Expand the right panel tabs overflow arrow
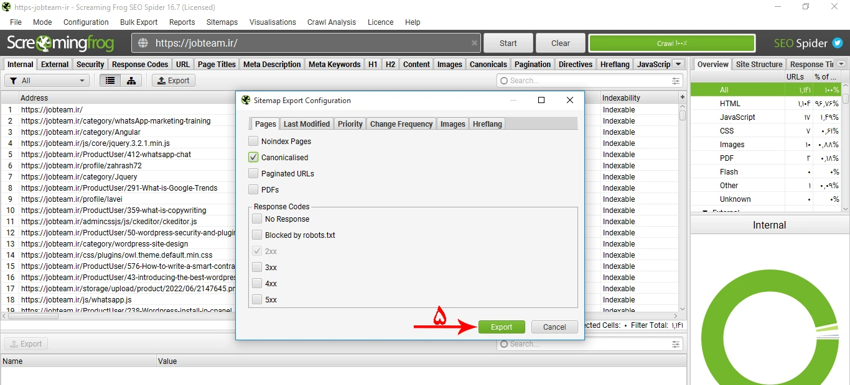The height and width of the screenshot is (385, 850). [841, 64]
